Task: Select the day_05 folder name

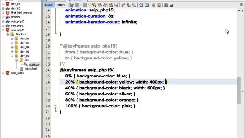Action: 24,51
